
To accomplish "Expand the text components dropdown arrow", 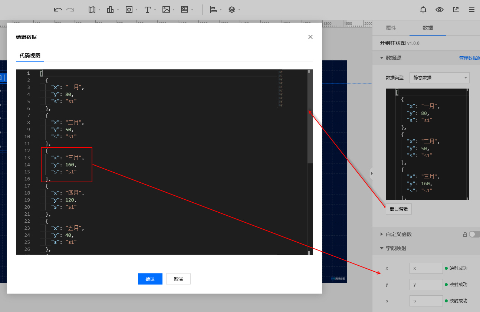I will pos(155,10).
